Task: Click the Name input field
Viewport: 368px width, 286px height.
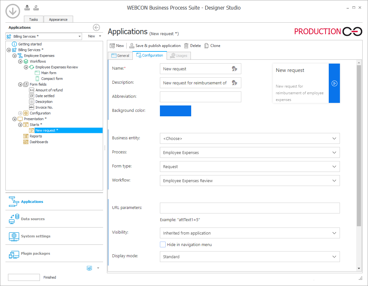Action: (200, 69)
